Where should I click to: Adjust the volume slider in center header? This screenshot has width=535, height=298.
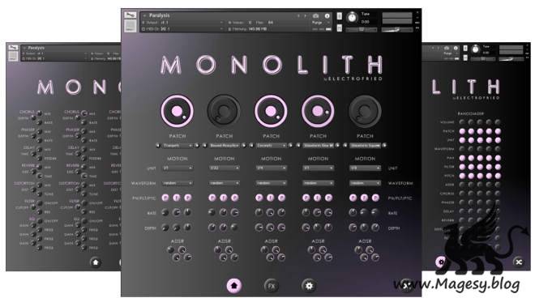396,30
